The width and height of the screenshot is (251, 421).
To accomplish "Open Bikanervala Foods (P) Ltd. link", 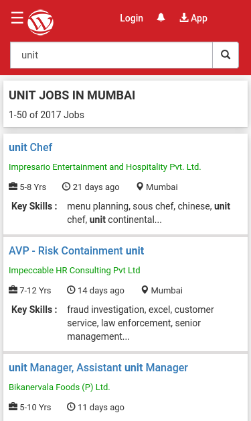I will tap(60, 387).
